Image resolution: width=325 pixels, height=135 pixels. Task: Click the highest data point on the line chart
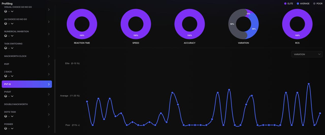point(309,84)
